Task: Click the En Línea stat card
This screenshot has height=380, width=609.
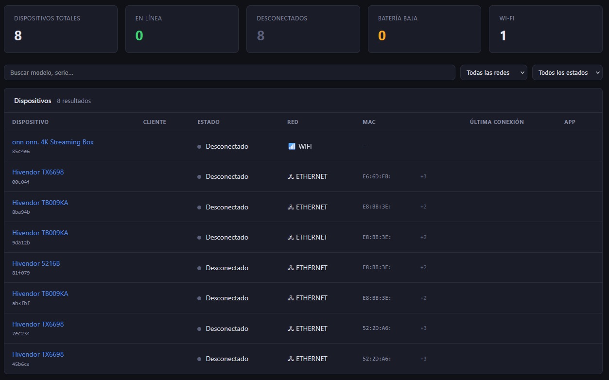Action: tap(182, 29)
